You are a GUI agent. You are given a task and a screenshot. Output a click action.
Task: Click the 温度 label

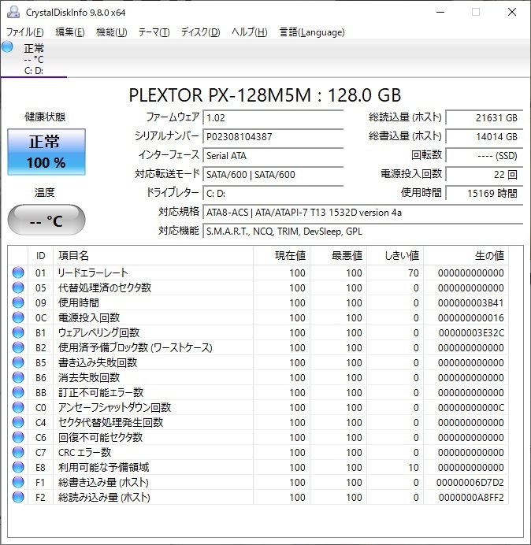44,192
